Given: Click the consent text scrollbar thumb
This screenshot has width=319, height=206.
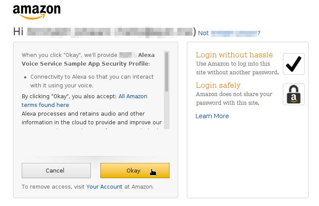Looking at the screenshot, I should [166, 72].
